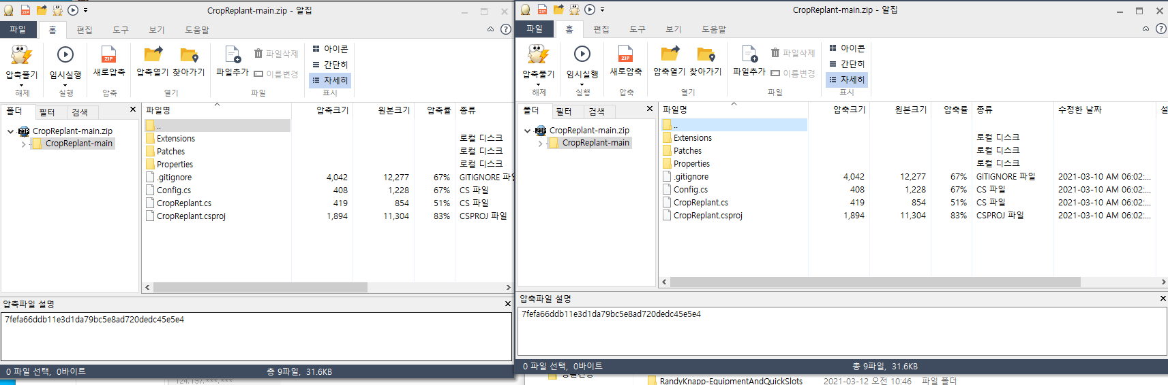Viewport: 1168px width, 385px height.
Task: Open the 도구 ribbon tab in left window
Action: point(121,30)
